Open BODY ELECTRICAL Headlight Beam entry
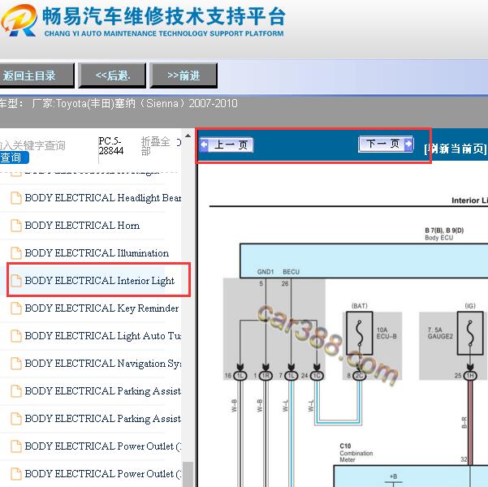488x487 pixels. point(102,198)
